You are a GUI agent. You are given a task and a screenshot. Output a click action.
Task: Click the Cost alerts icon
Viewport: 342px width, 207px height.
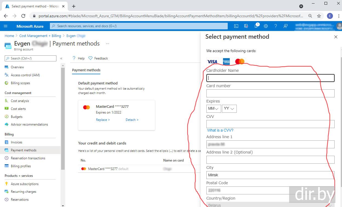click(x=7, y=109)
